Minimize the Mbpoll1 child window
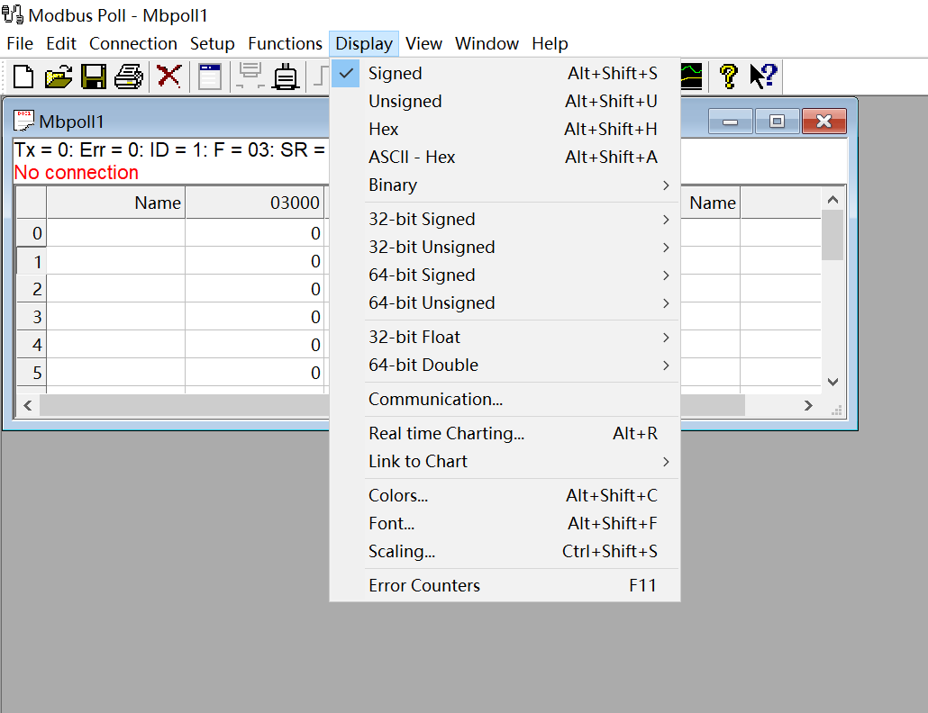 (731, 122)
